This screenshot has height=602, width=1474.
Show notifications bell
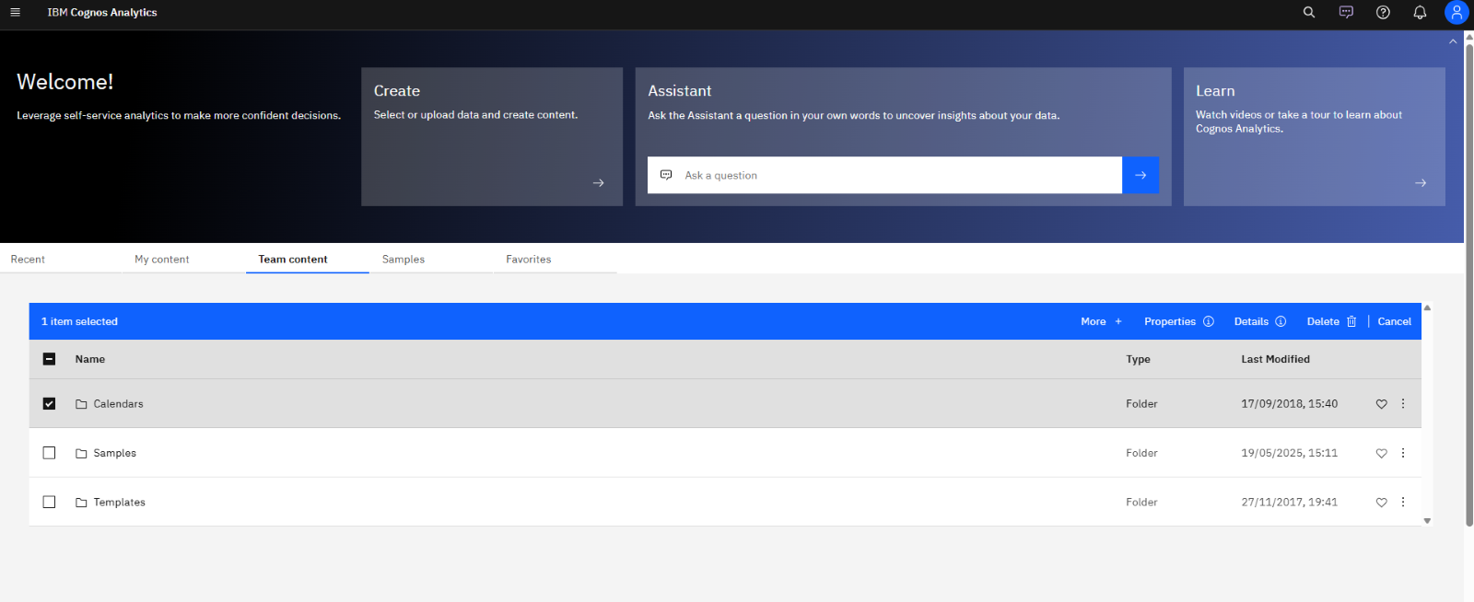[1420, 12]
